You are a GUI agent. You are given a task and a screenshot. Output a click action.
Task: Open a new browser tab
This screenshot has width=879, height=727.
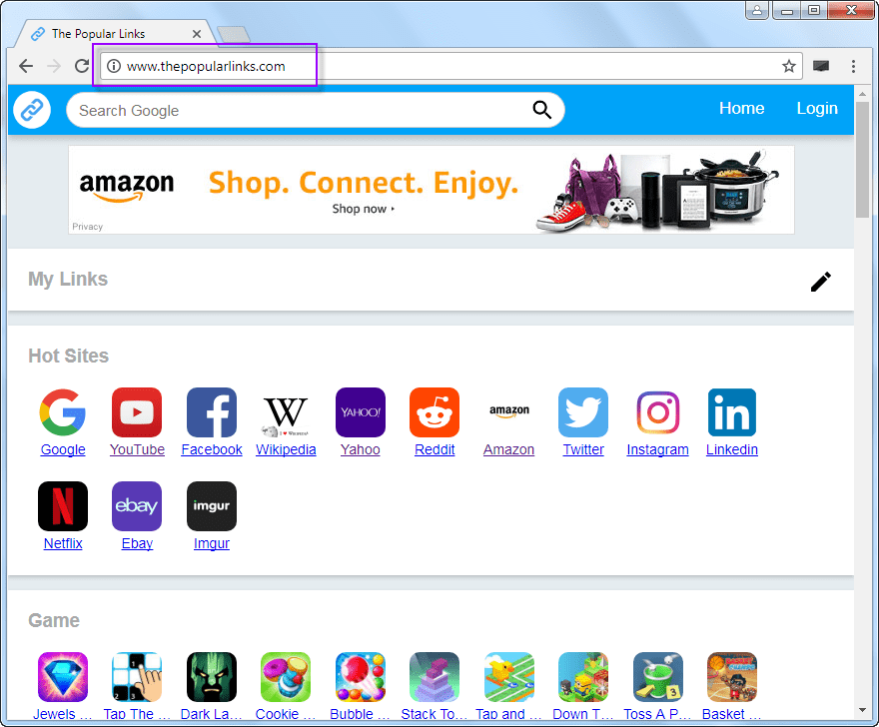coord(233,35)
